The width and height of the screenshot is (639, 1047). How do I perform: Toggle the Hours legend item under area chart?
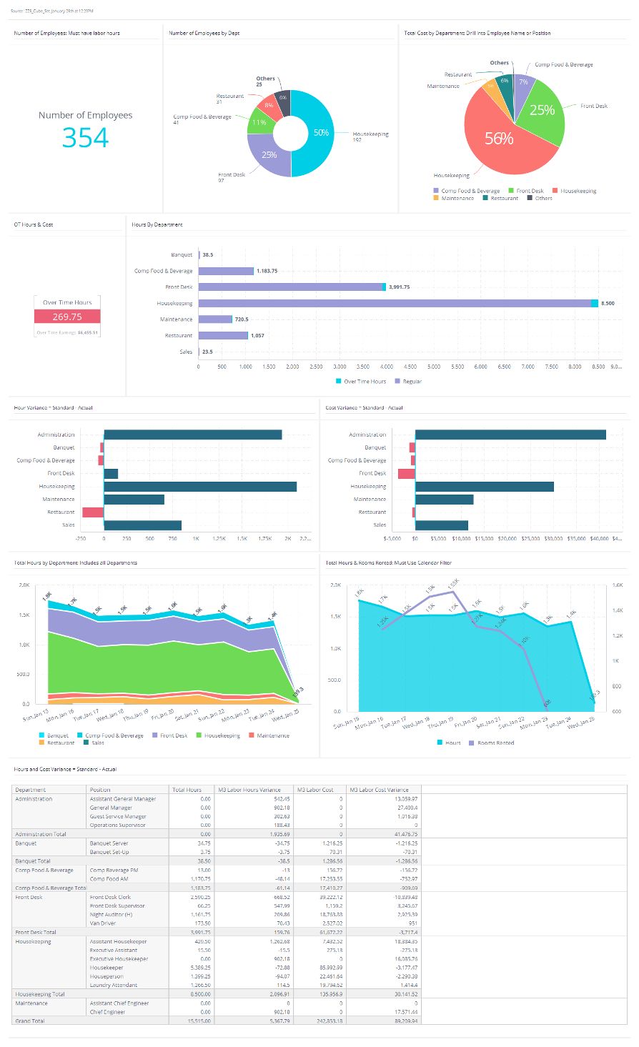(449, 743)
